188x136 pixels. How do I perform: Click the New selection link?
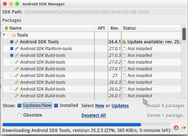pos(100,106)
